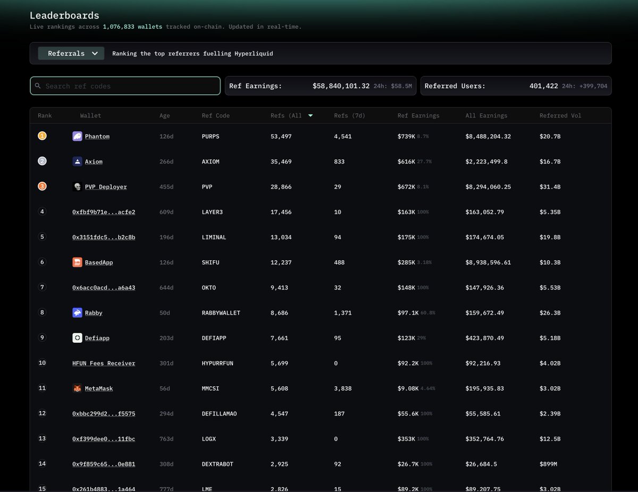
Task: Open wallet 0x6acc0acd...a6a43
Action: click(104, 287)
